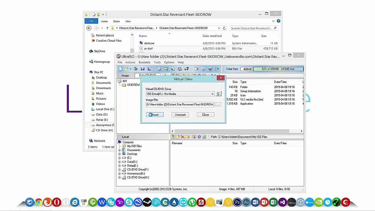Click the Explorer refresh icon beside address bar

coord(224,28)
